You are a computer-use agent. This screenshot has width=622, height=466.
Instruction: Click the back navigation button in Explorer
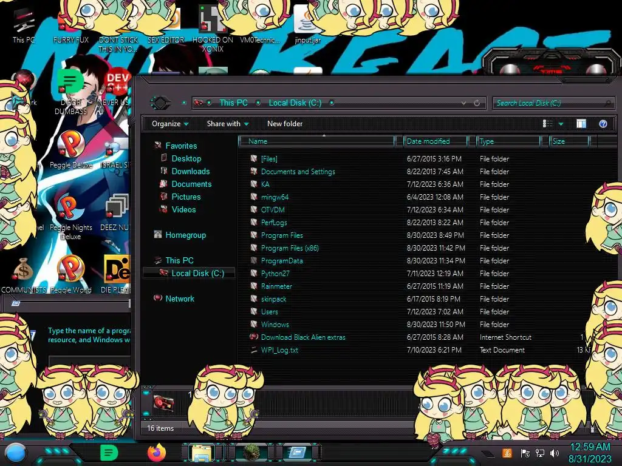click(160, 103)
